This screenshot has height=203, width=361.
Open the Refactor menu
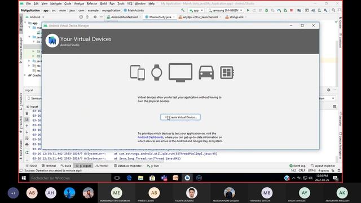92,4
